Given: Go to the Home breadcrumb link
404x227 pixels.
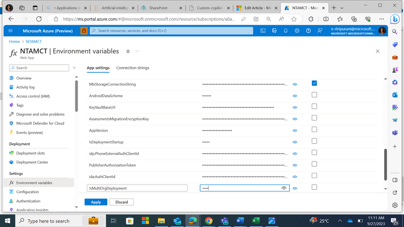Looking at the screenshot, I should [x=15, y=42].
